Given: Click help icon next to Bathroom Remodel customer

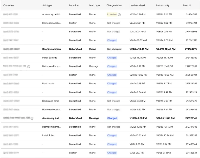Looking at the screenshot, I should point(29,67).
